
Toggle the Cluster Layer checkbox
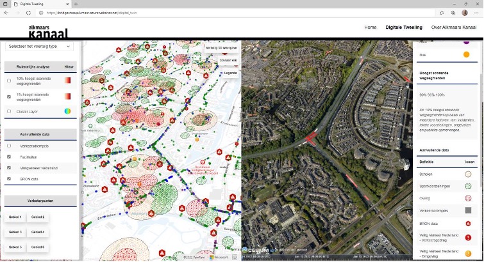[x=8, y=111]
